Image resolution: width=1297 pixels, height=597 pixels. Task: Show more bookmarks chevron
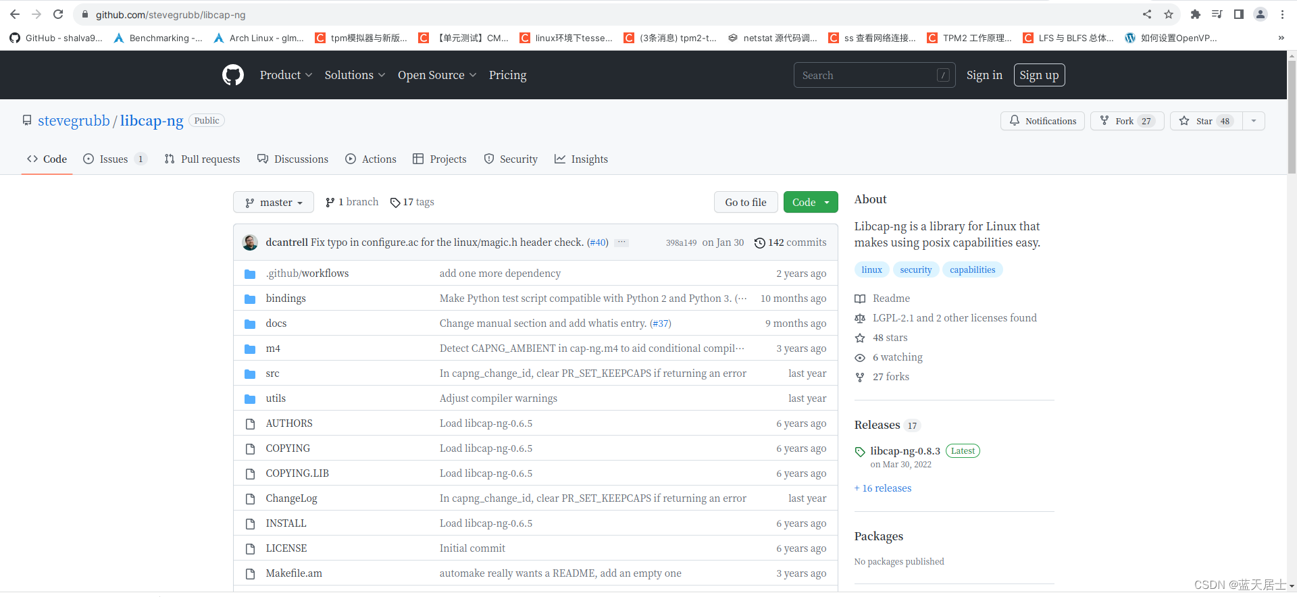coord(1281,38)
